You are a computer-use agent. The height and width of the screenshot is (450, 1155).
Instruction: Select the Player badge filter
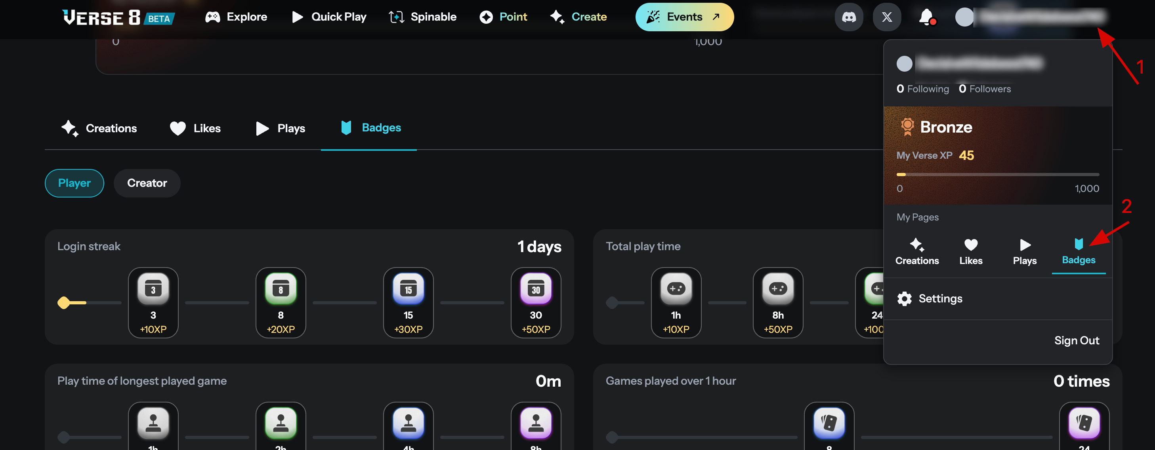coord(74,183)
